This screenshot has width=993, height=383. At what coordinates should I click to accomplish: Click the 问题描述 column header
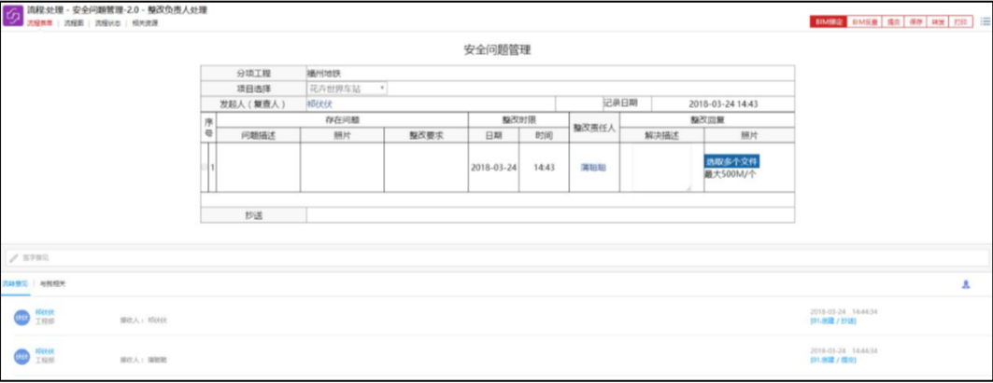click(259, 135)
